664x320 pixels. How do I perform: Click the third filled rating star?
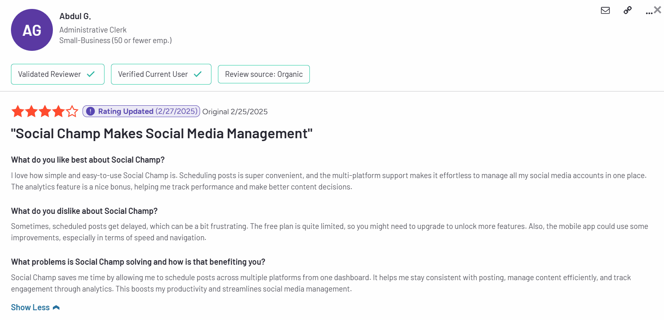coord(45,111)
